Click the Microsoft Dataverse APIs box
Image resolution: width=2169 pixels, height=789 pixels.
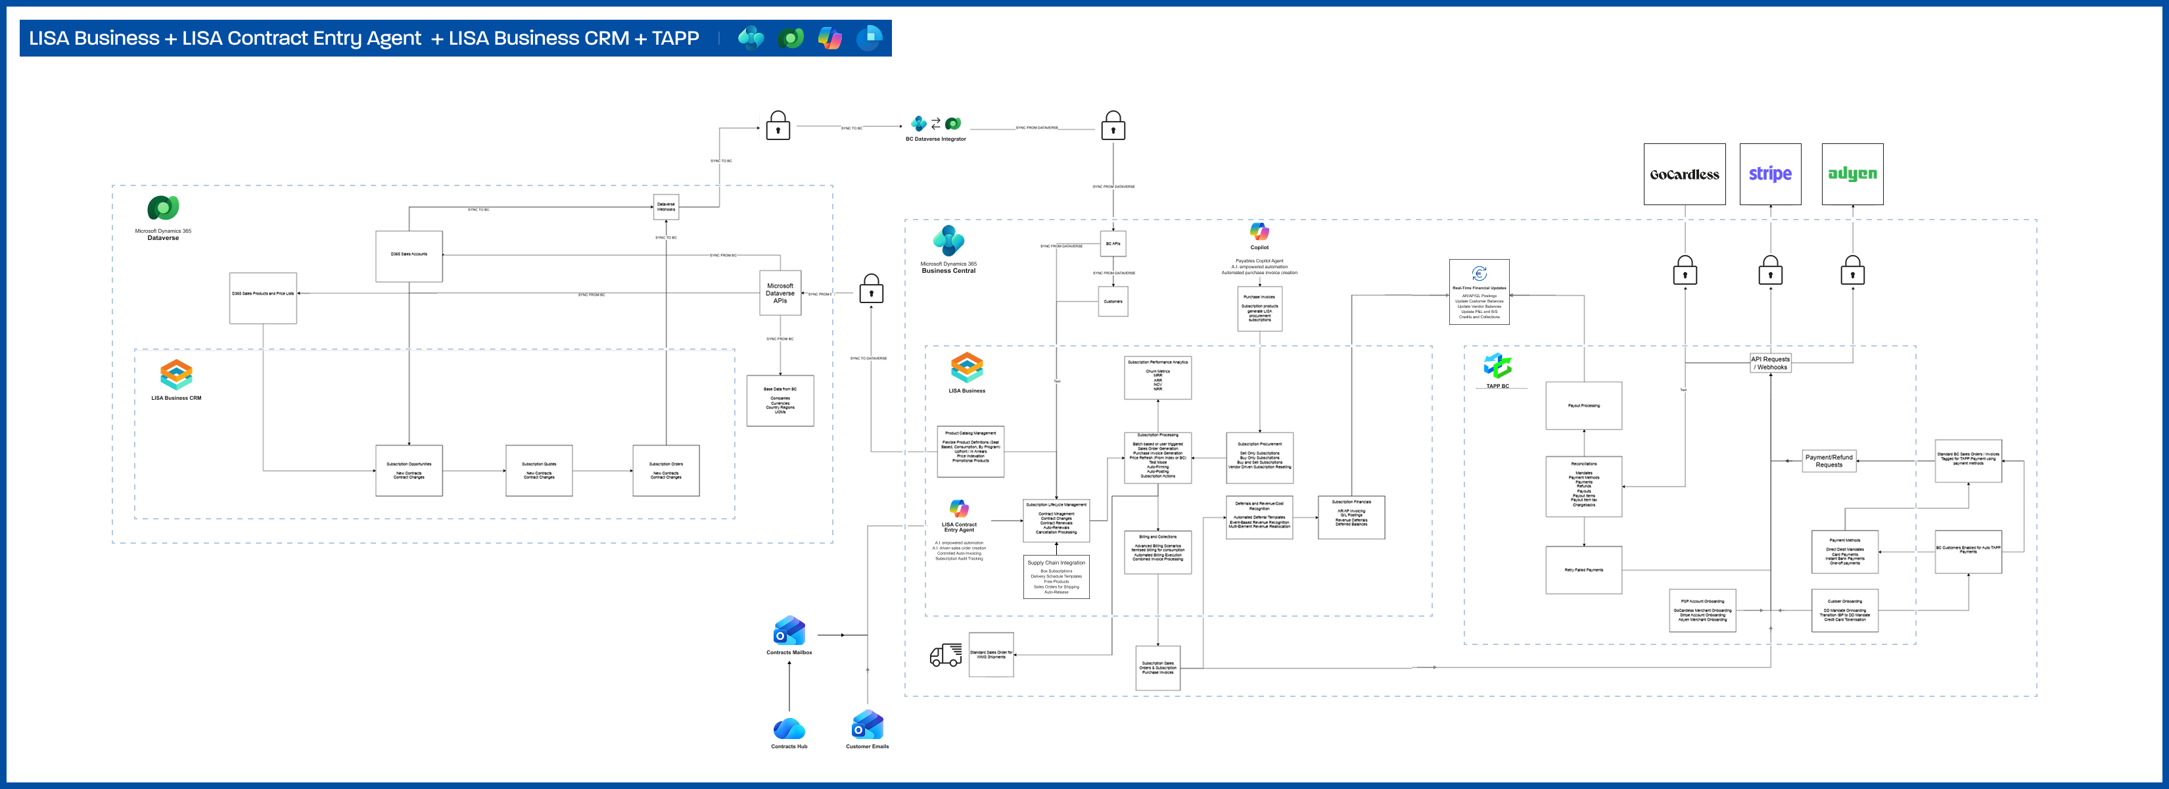coord(780,293)
